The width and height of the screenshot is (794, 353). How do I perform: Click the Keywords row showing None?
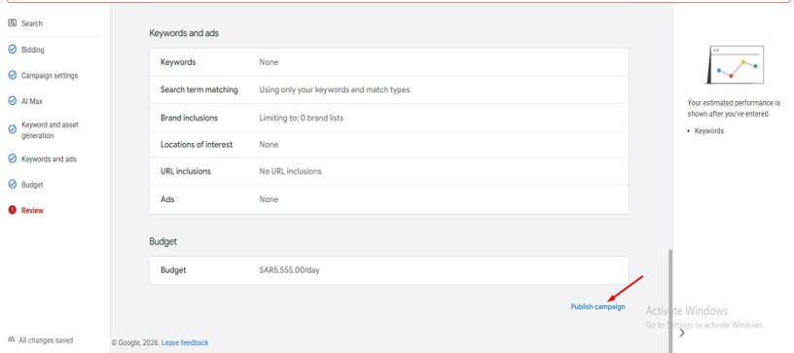(389, 62)
